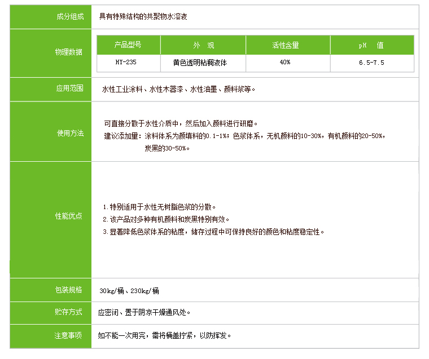Select the 使用方法 row header
The height and width of the screenshot is (359, 429).
click(x=69, y=134)
